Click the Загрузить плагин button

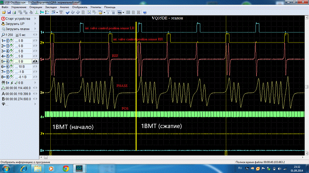pyautogui.click(x=17, y=29)
